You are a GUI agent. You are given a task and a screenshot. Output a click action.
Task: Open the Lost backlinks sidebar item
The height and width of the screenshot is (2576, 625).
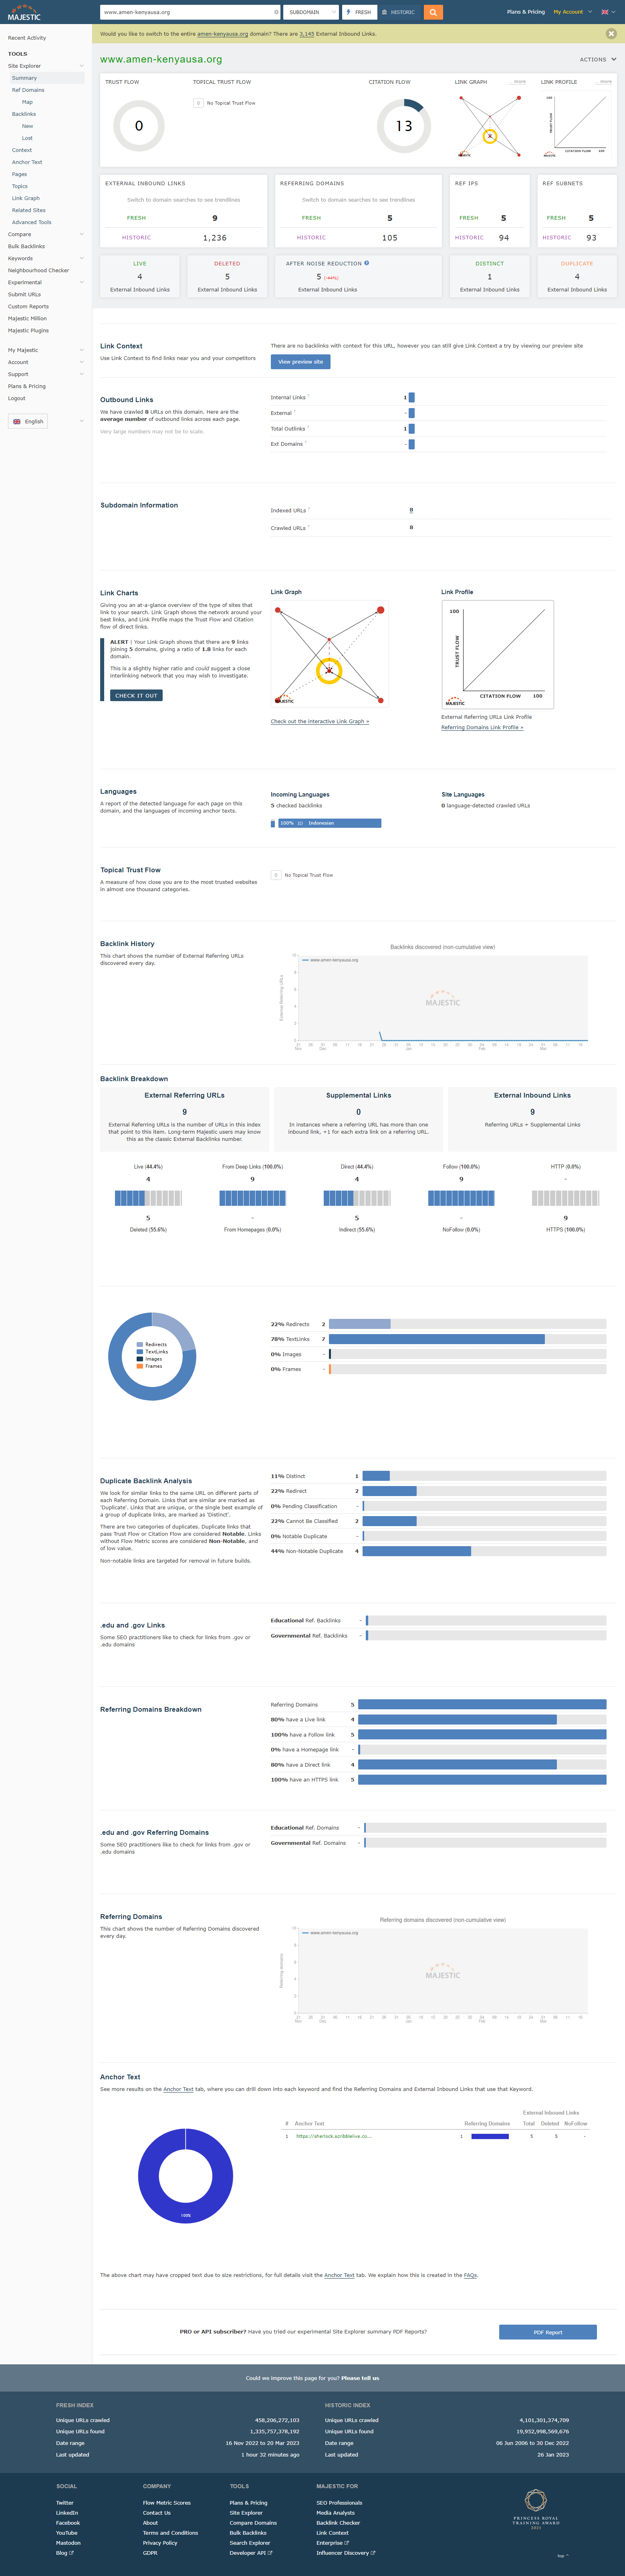pyautogui.click(x=27, y=138)
